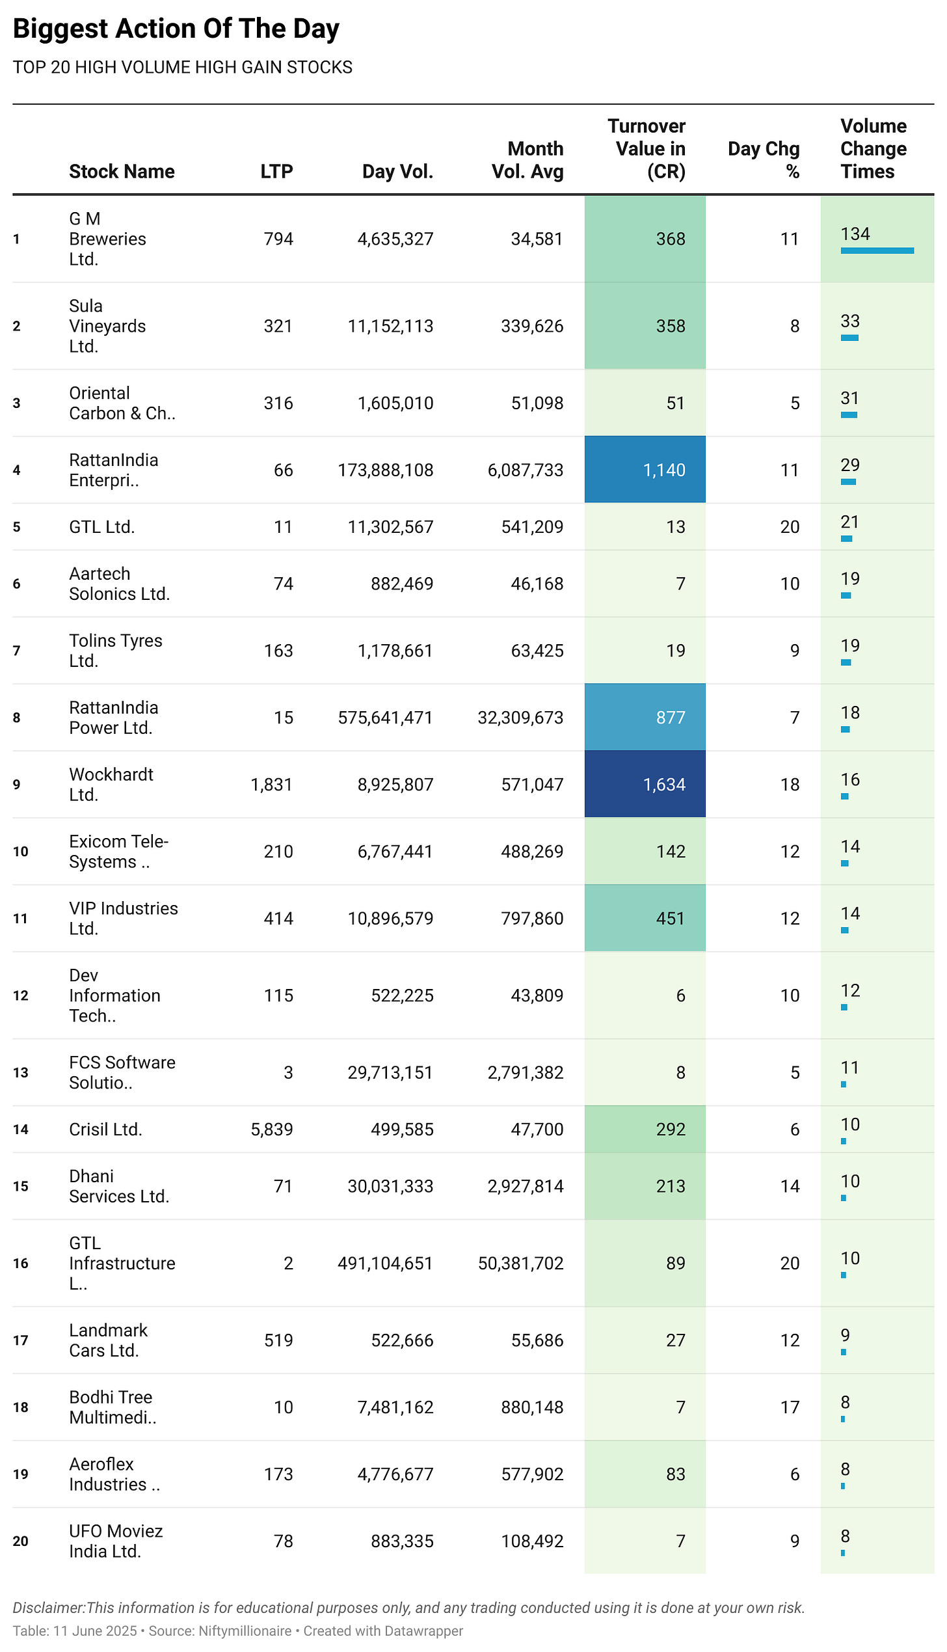The width and height of the screenshot is (947, 1652).
Task: Click the 29 volume change value
Action: (x=850, y=465)
